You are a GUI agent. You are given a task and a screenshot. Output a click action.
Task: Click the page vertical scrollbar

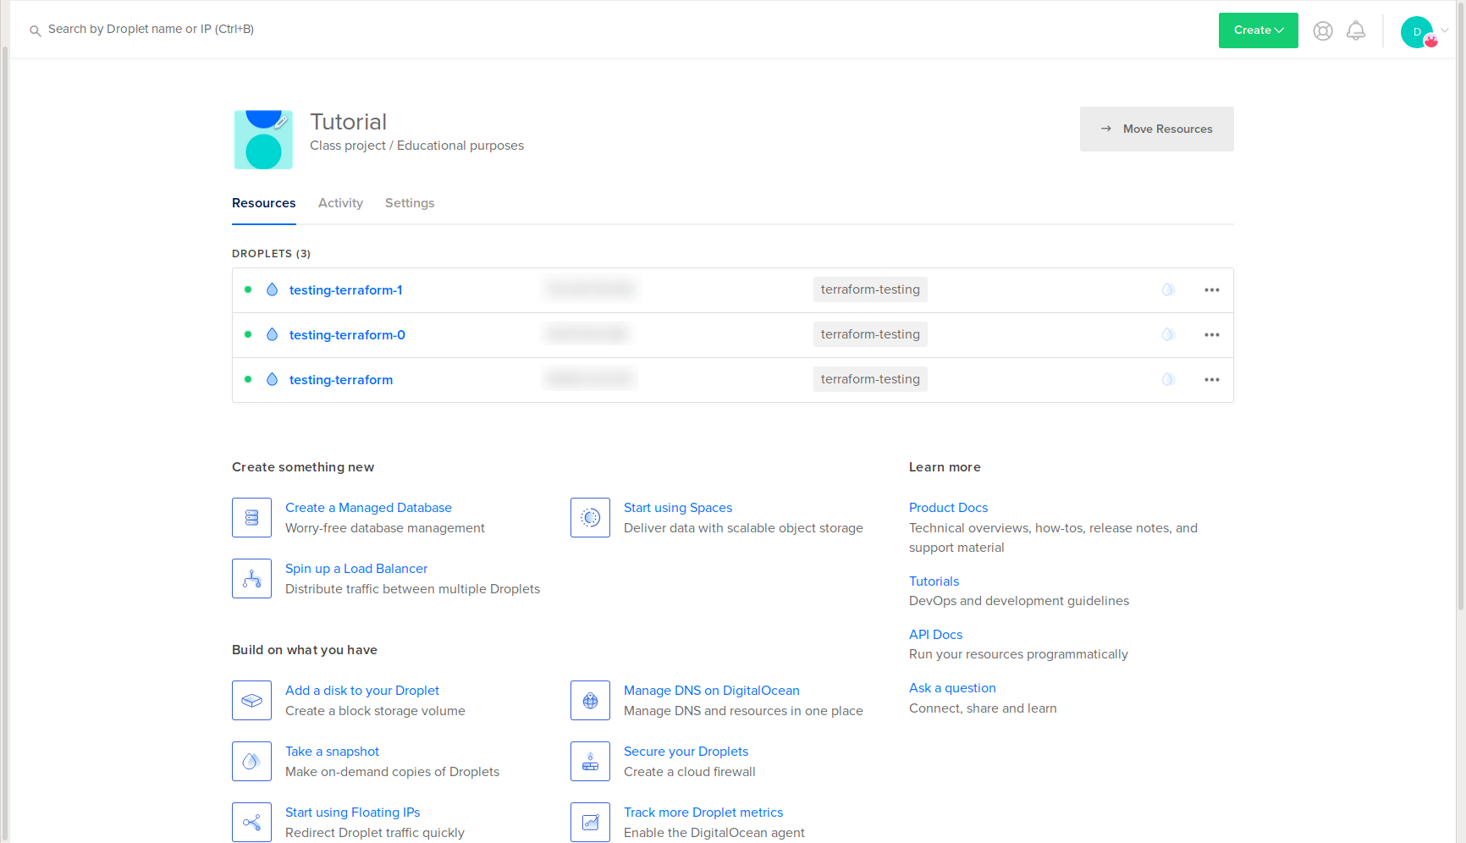click(1460, 305)
